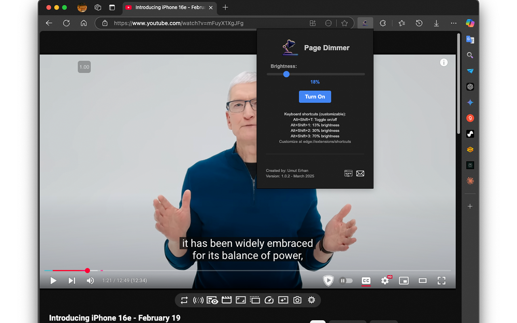
Task: Toggle closed captions CC button
Action: pos(366,280)
